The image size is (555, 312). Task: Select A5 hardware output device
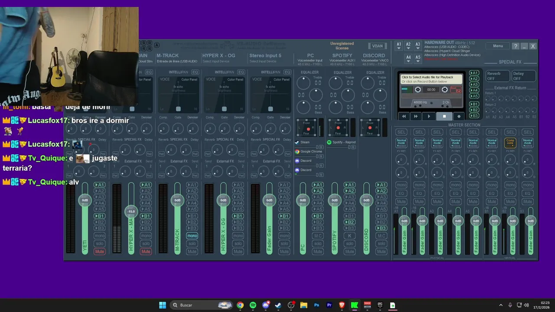coord(418,58)
